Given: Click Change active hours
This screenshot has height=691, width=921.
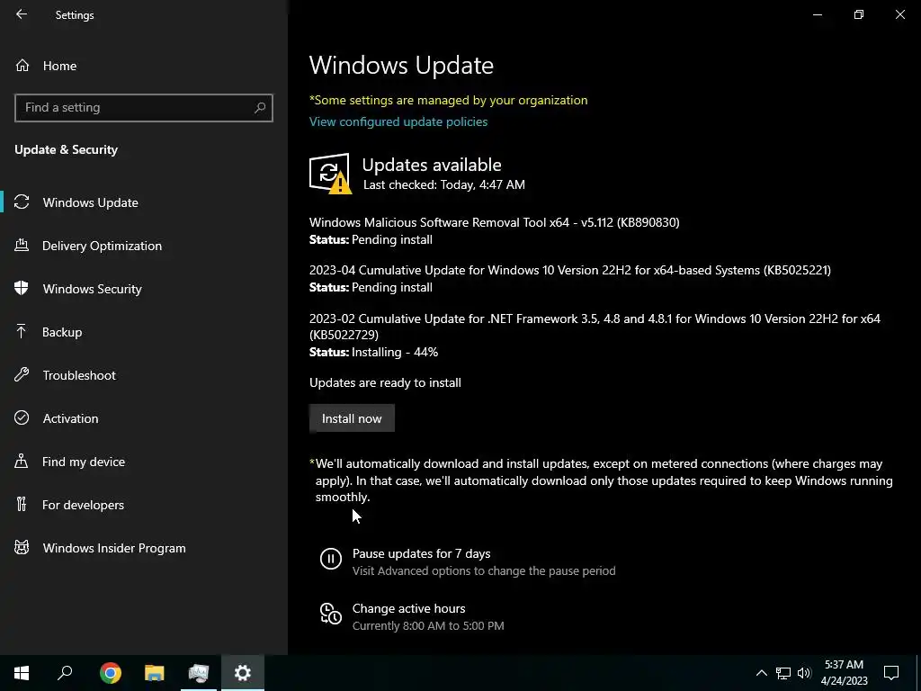Looking at the screenshot, I should pos(409,608).
